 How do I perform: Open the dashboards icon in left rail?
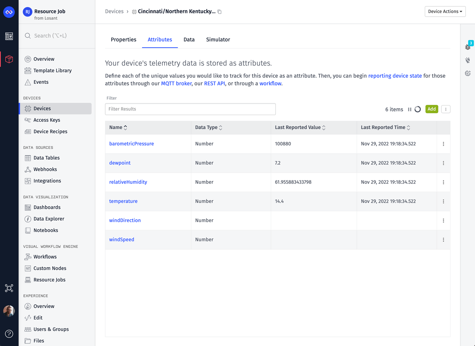[x=9, y=36]
